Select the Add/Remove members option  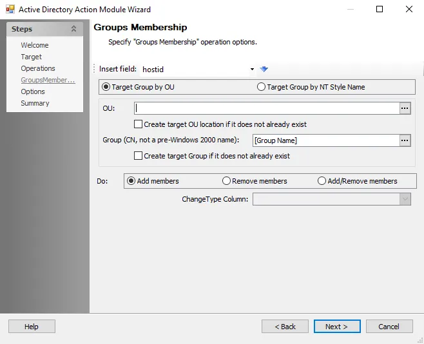(x=358, y=181)
